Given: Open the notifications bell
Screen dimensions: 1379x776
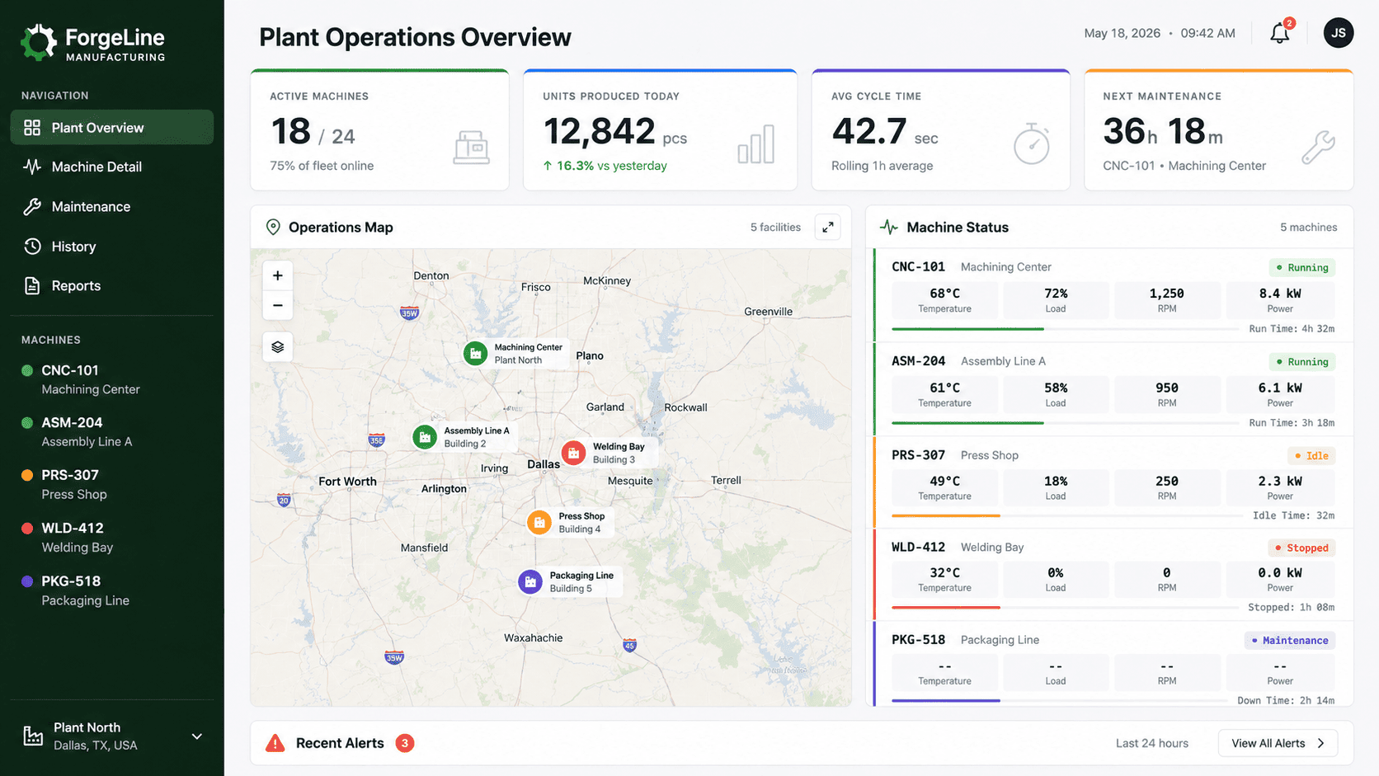Looking at the screenshot, I should [x=1279, y=33].
